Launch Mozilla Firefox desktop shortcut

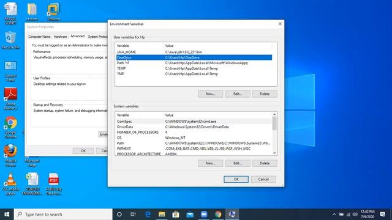click(x=10, y=155)
